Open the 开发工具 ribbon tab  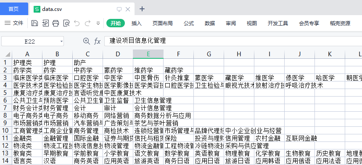pyautogui.click(x=278, y=23)
